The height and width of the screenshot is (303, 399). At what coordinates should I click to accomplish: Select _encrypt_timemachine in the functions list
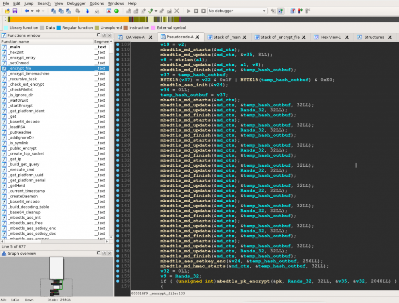pyautogui.click(x=29, y=73)
